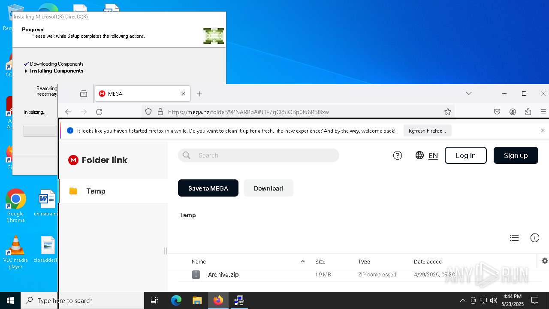Viewport: 549px width, 309px height.
Task: Click the MEGA Search field
Action: 259,155
